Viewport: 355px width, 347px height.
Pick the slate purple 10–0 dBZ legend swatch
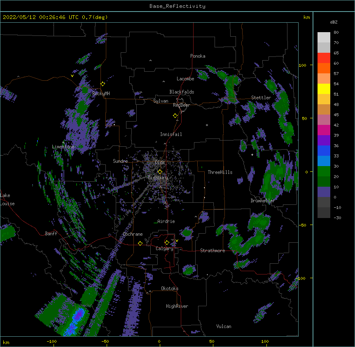coord(324,192)
